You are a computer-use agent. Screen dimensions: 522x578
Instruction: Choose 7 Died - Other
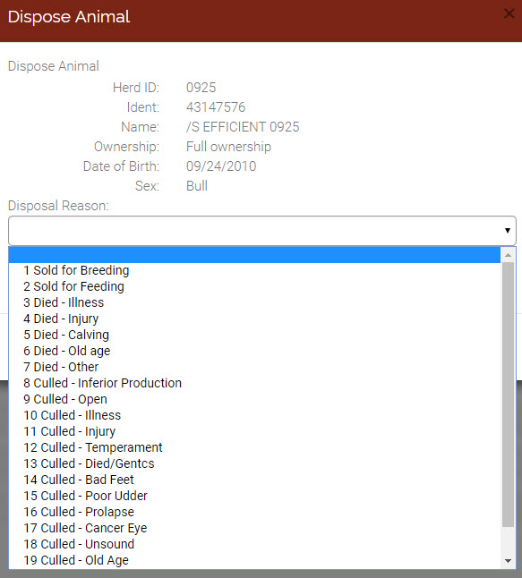254,367
